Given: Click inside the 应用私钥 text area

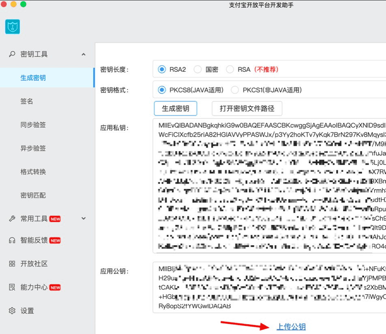Looking at the screenshot, I should point(269,186).
